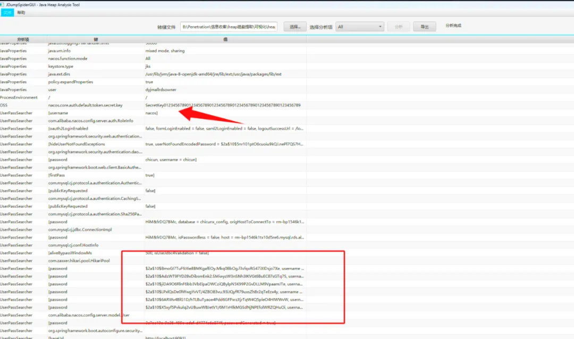The image size is (574, 339).
Task: Click the $2a$10$X5xyf5Pvkulq2vUBuwWBJetV1 hash value
Action: (x=224, y=308)
